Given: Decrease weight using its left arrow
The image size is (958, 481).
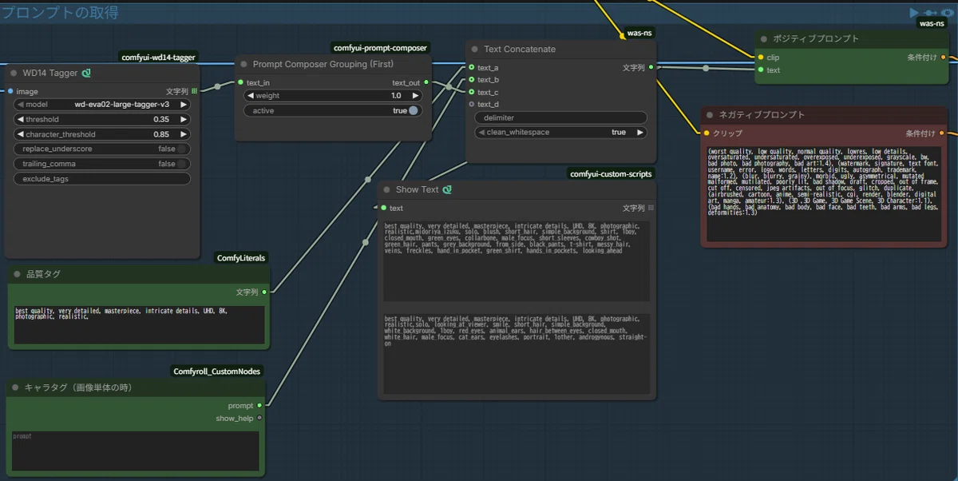Looking at the screenshot, I should pos(251,95).
